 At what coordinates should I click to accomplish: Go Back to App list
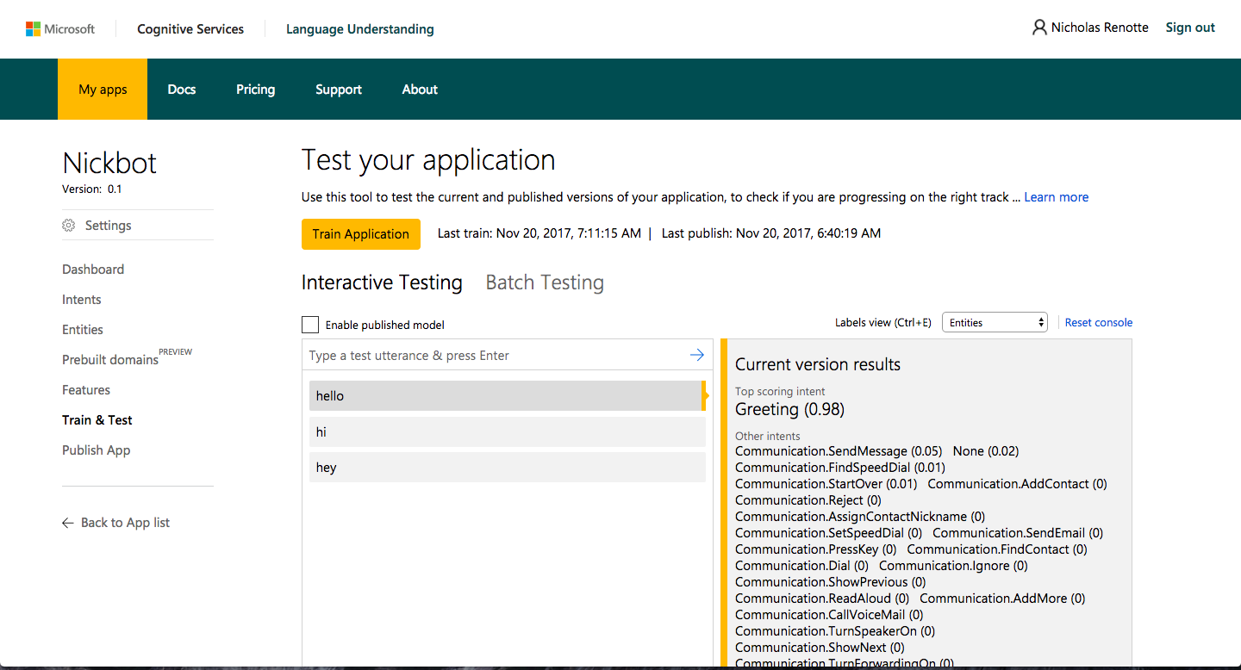[125, 523]
